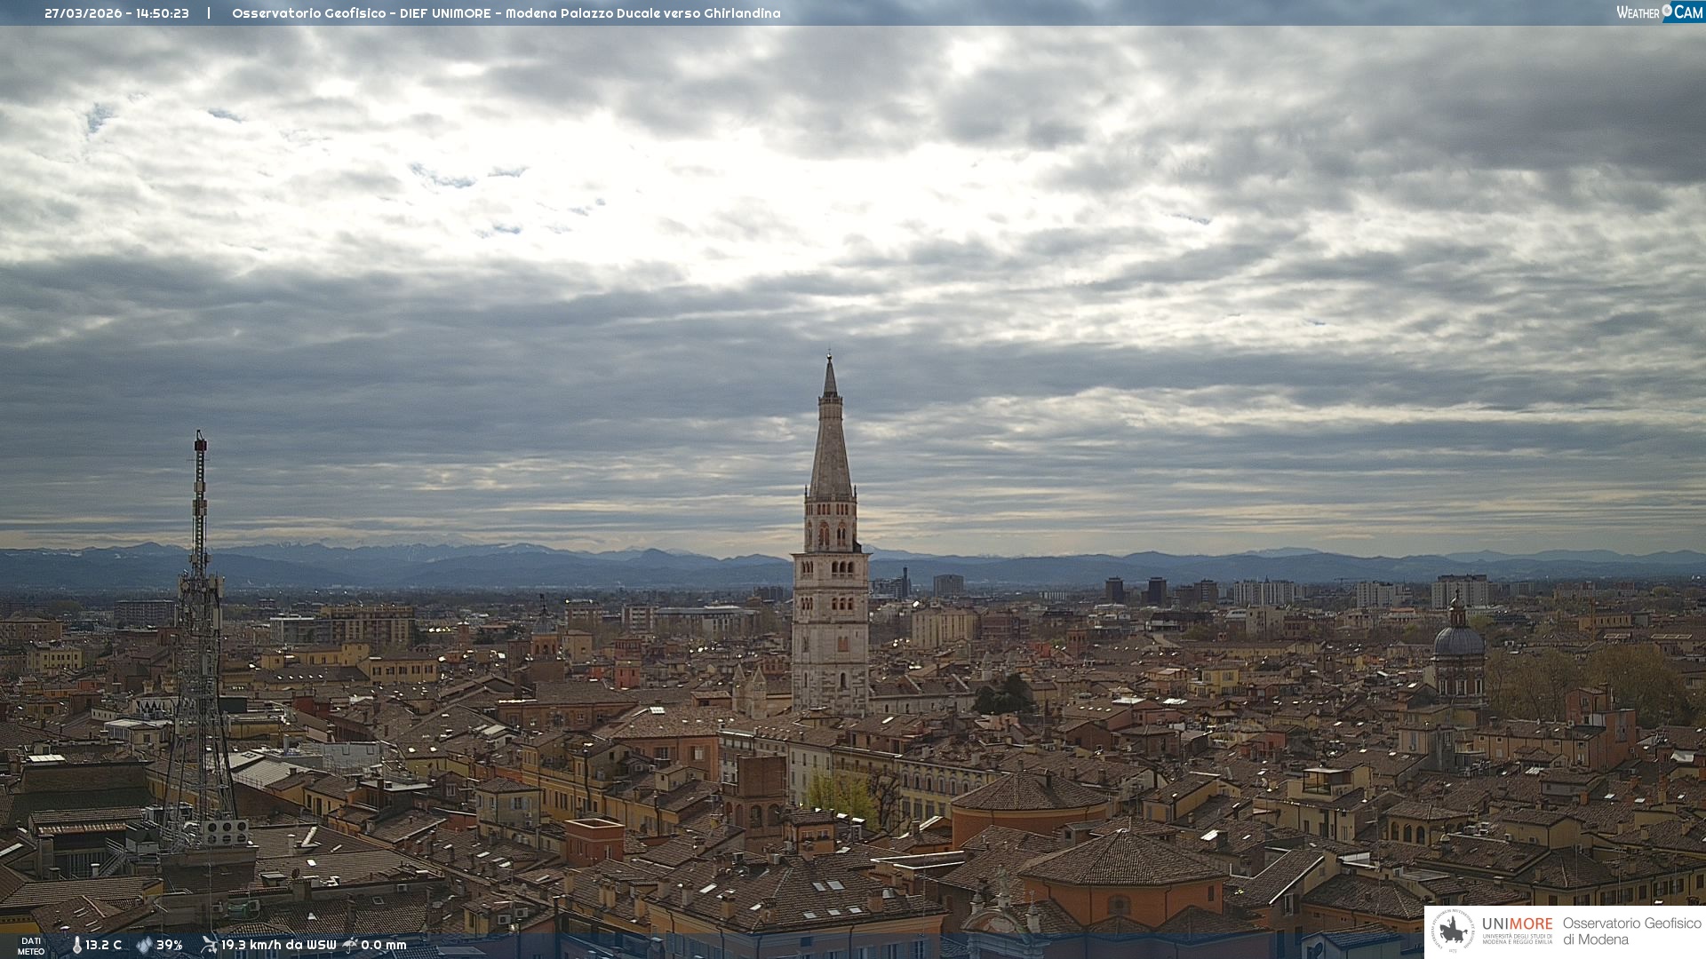Viewport: 1706px width, 959px height.
Task: Click the wind anemometer icon
Action: [x=209, y=945]
